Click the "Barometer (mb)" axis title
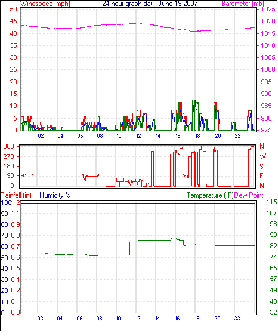 pyautogui.click(x=243, y=4)
